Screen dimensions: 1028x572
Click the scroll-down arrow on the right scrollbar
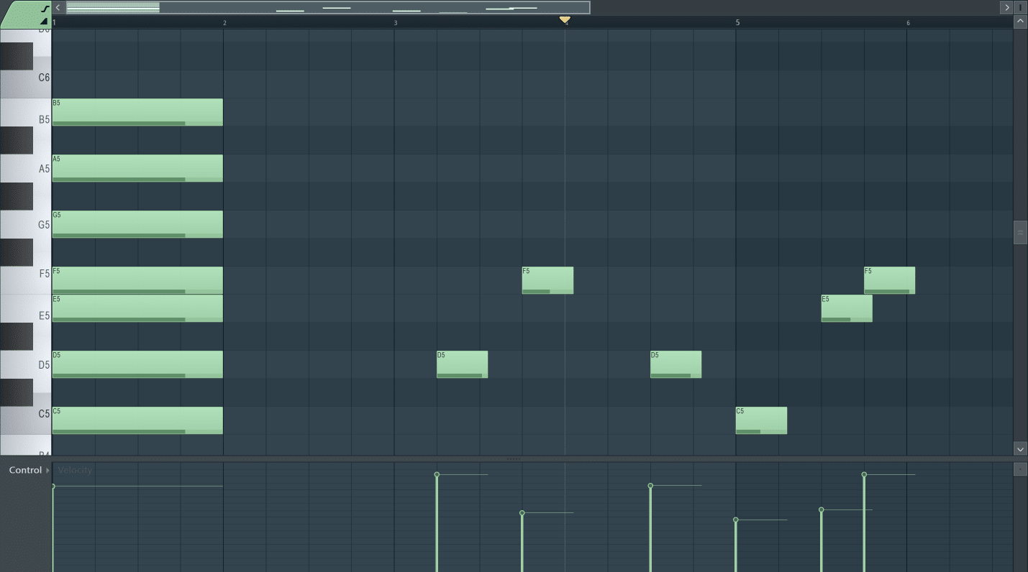pos(1020,448)
